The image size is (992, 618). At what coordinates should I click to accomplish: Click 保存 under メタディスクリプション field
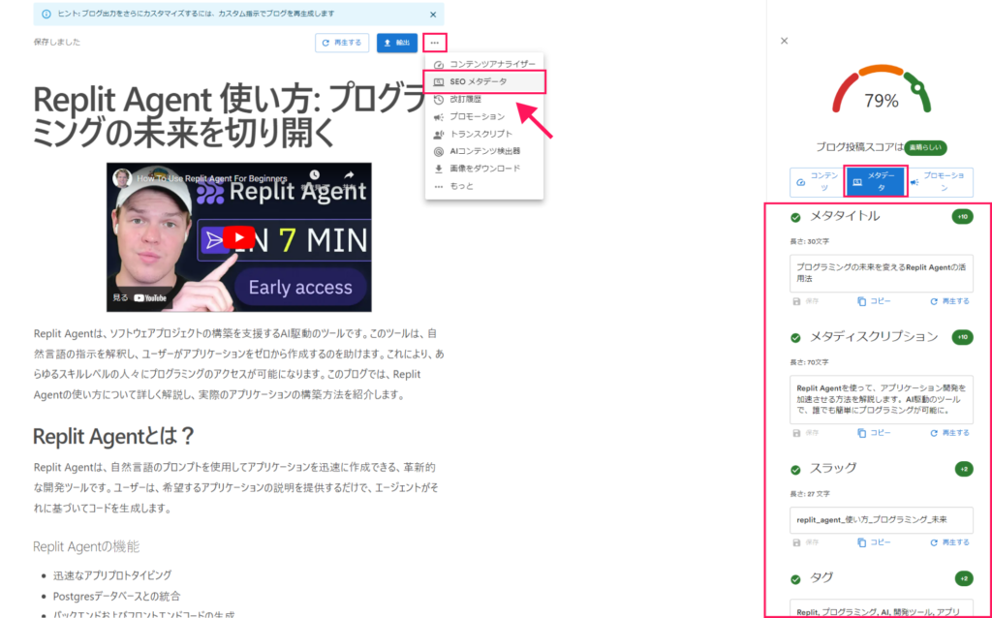pos(806,433)
